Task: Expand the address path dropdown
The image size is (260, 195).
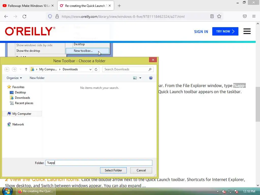Action: (90, 69)
